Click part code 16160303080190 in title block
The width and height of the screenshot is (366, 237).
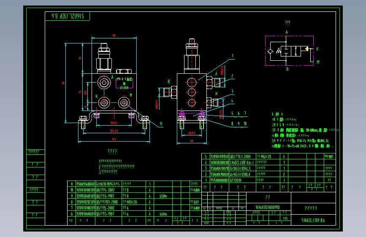tap(268, 207)
